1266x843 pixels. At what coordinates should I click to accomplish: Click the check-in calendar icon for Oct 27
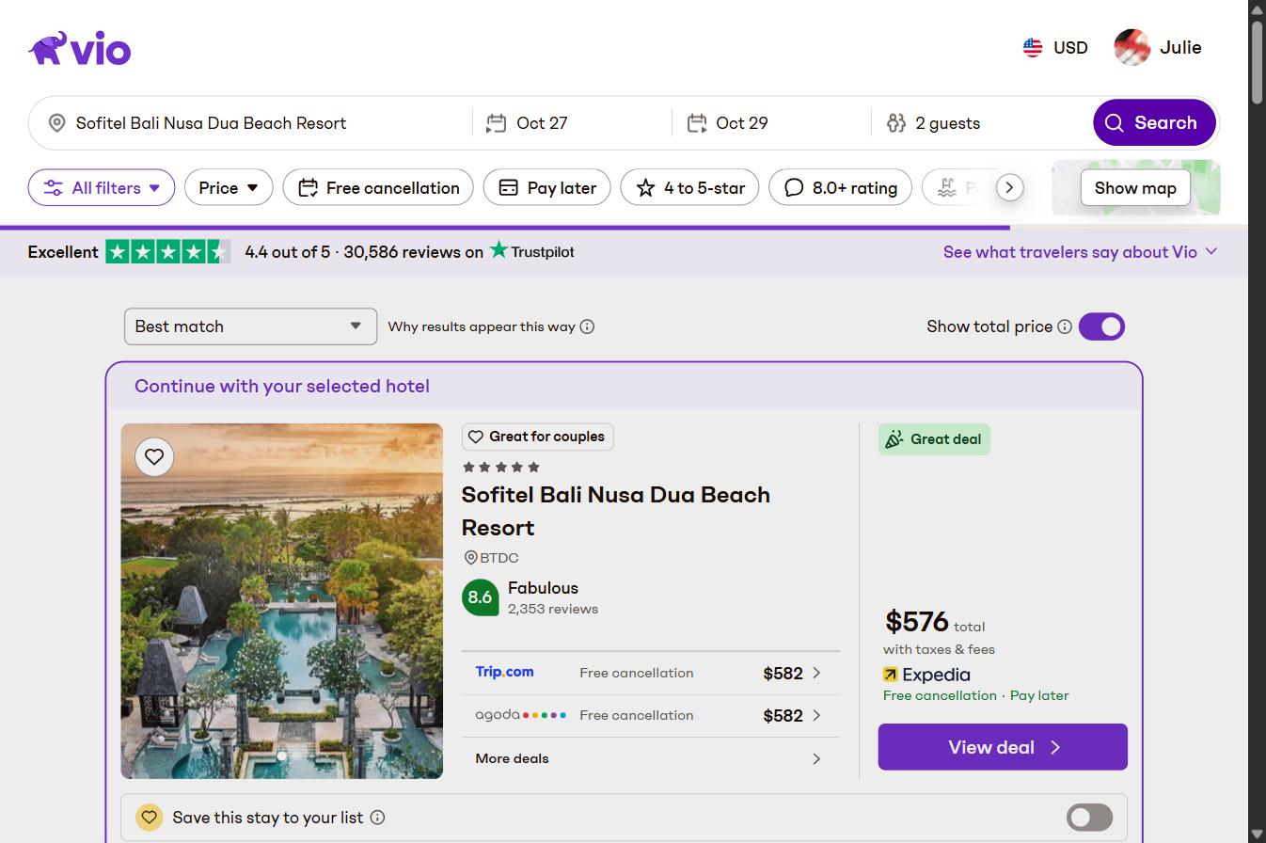[x=496, y=123]
